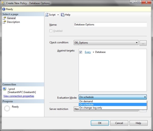Click the Ready info icon in status bar
This screenshot has width=153, height=131.
click(4, 9)
